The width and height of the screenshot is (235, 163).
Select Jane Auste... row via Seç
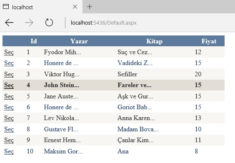pyautogui.click(x=9, y=96)
